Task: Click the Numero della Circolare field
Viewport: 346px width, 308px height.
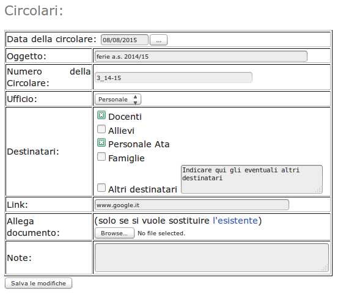Action: pos(174,78)
